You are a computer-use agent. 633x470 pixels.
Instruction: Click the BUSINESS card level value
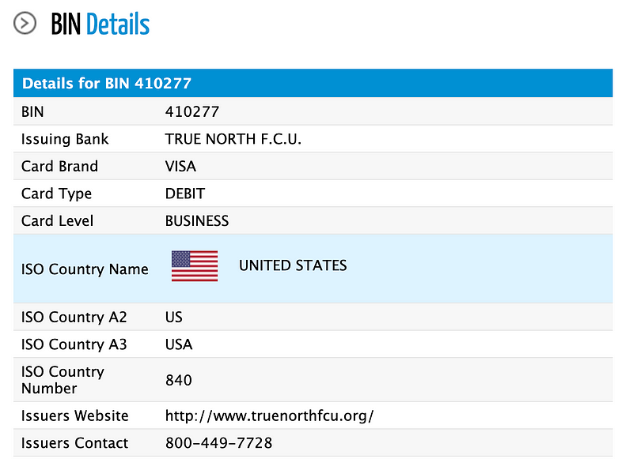(197, 221)
